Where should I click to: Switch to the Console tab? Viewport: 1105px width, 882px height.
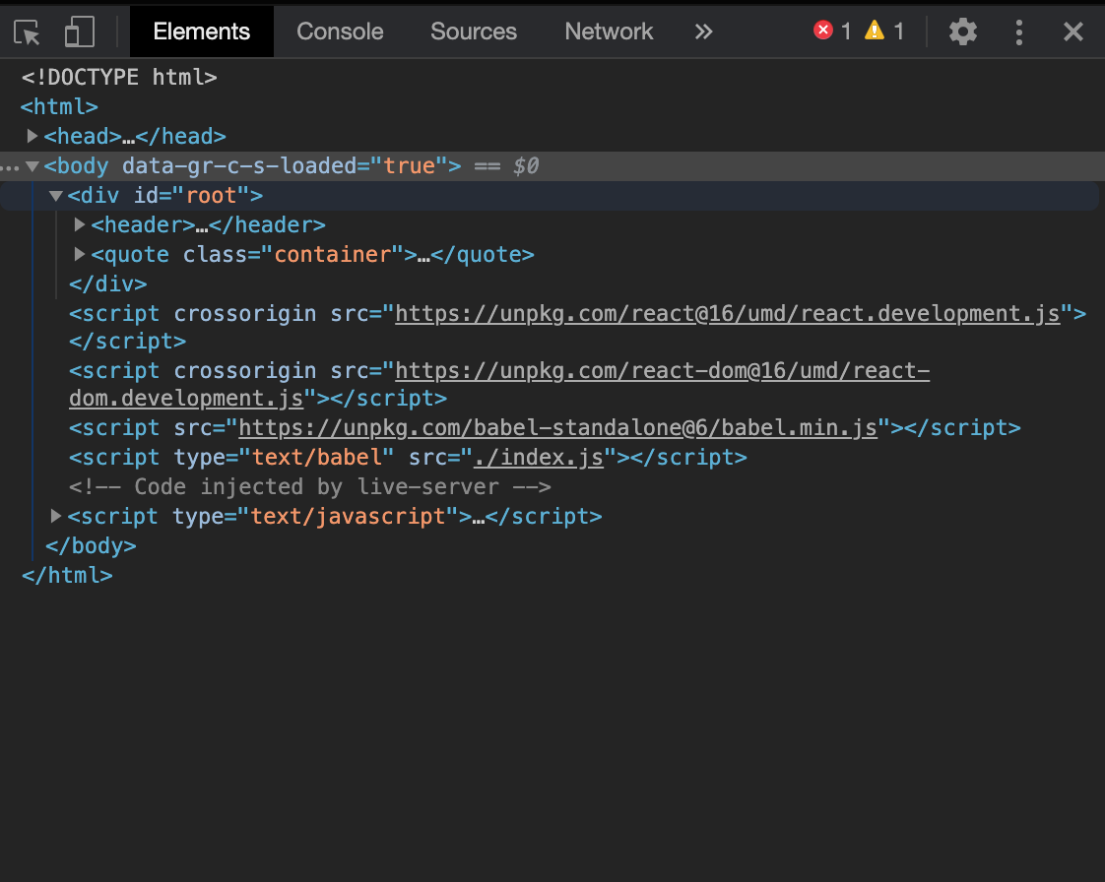340,31
